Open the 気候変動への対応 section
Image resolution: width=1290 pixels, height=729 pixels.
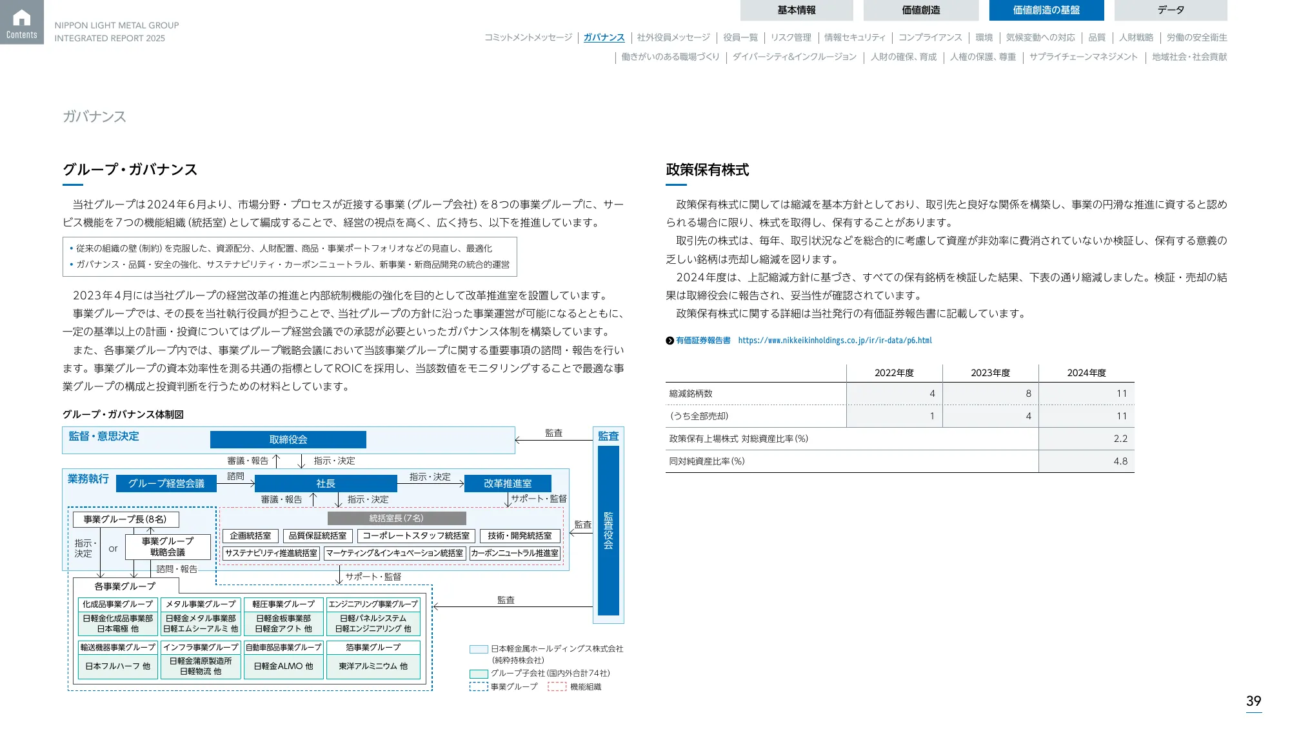1040,37
